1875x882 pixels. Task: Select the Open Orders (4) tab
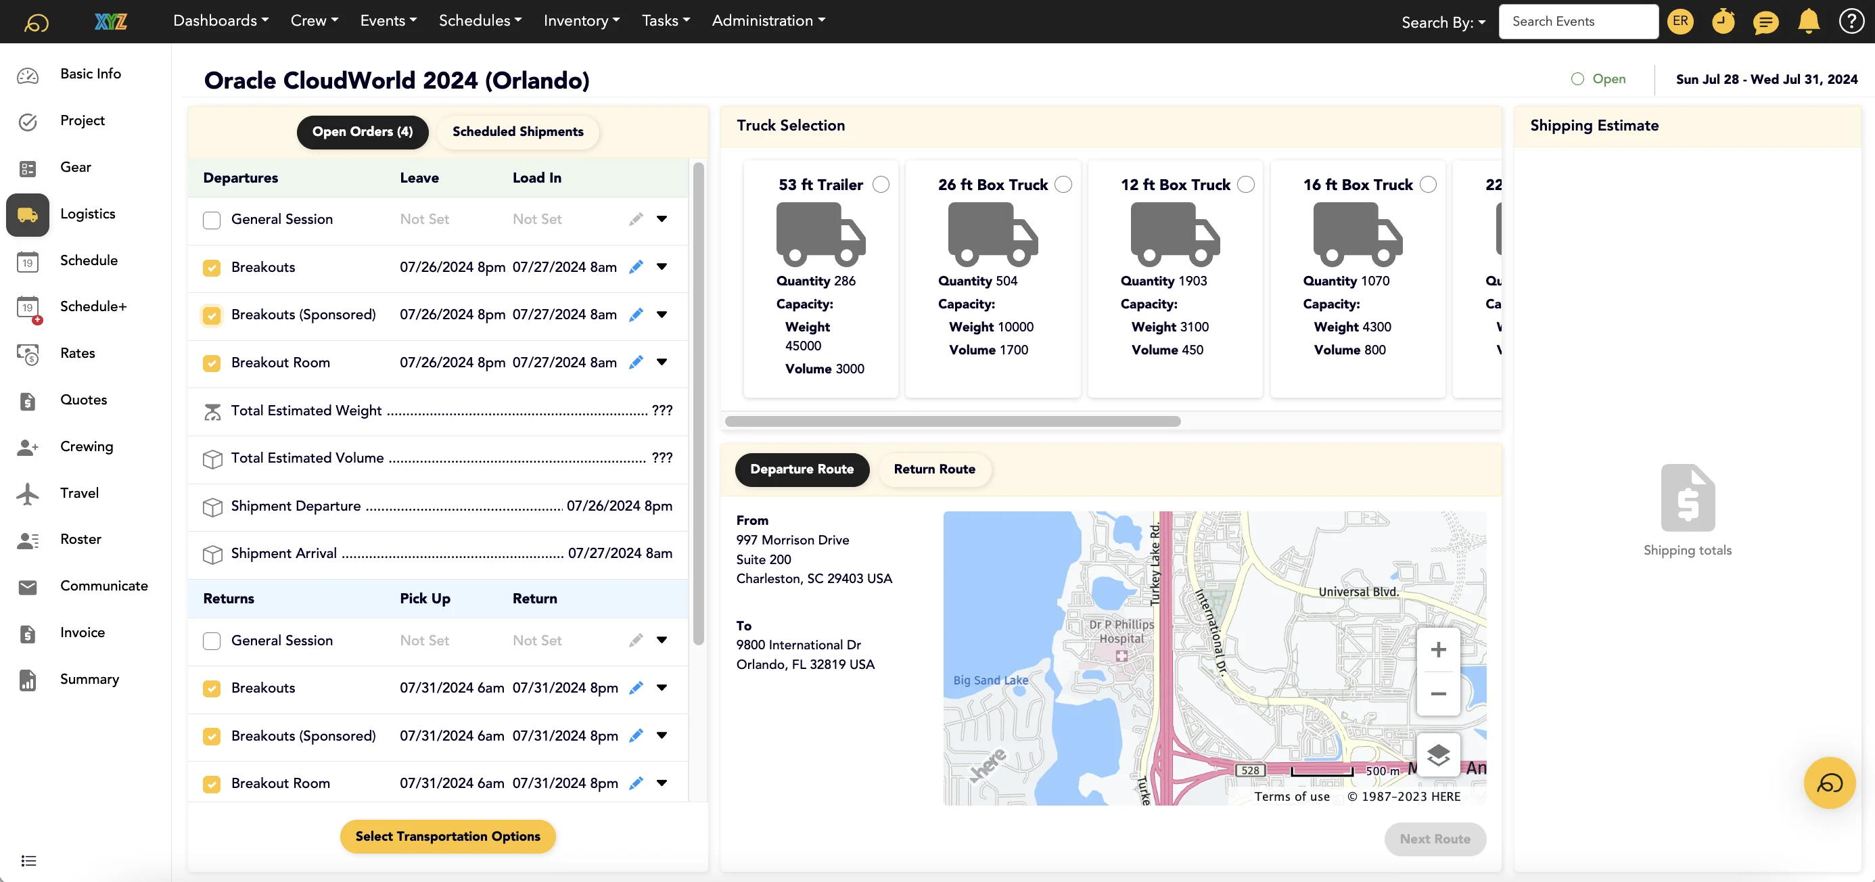point(363,132)
